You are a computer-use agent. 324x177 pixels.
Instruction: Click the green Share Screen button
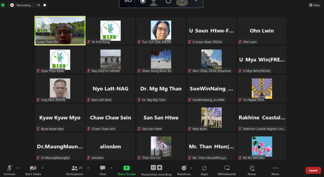point(127,168)
